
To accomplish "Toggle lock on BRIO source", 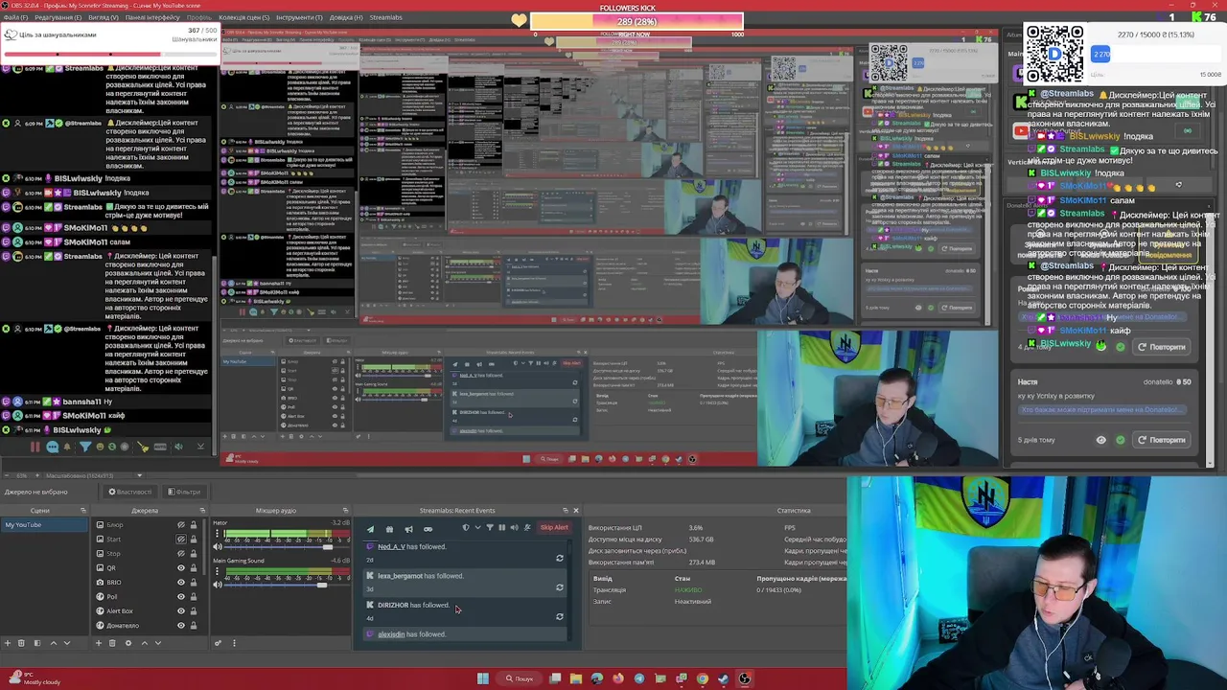I will (193, 583).
